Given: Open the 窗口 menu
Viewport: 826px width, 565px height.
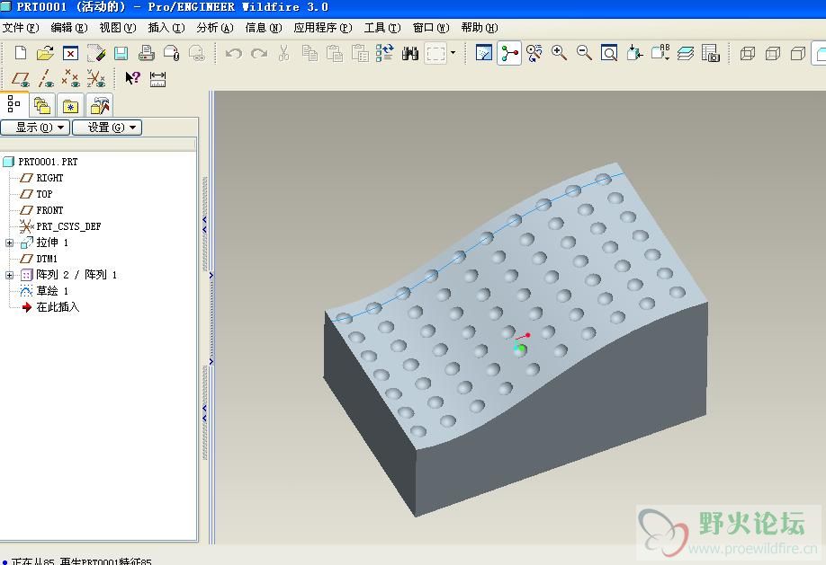Looking at the screenshot, I should tap(431, 28).
